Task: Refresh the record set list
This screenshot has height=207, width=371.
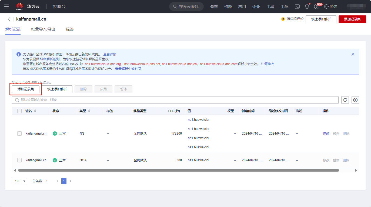Action: (345, 100)
